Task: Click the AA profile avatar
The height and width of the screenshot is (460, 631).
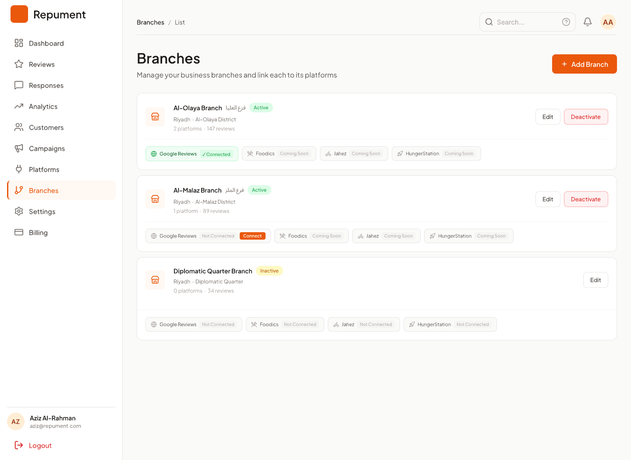Action: (x=608, y=22)
